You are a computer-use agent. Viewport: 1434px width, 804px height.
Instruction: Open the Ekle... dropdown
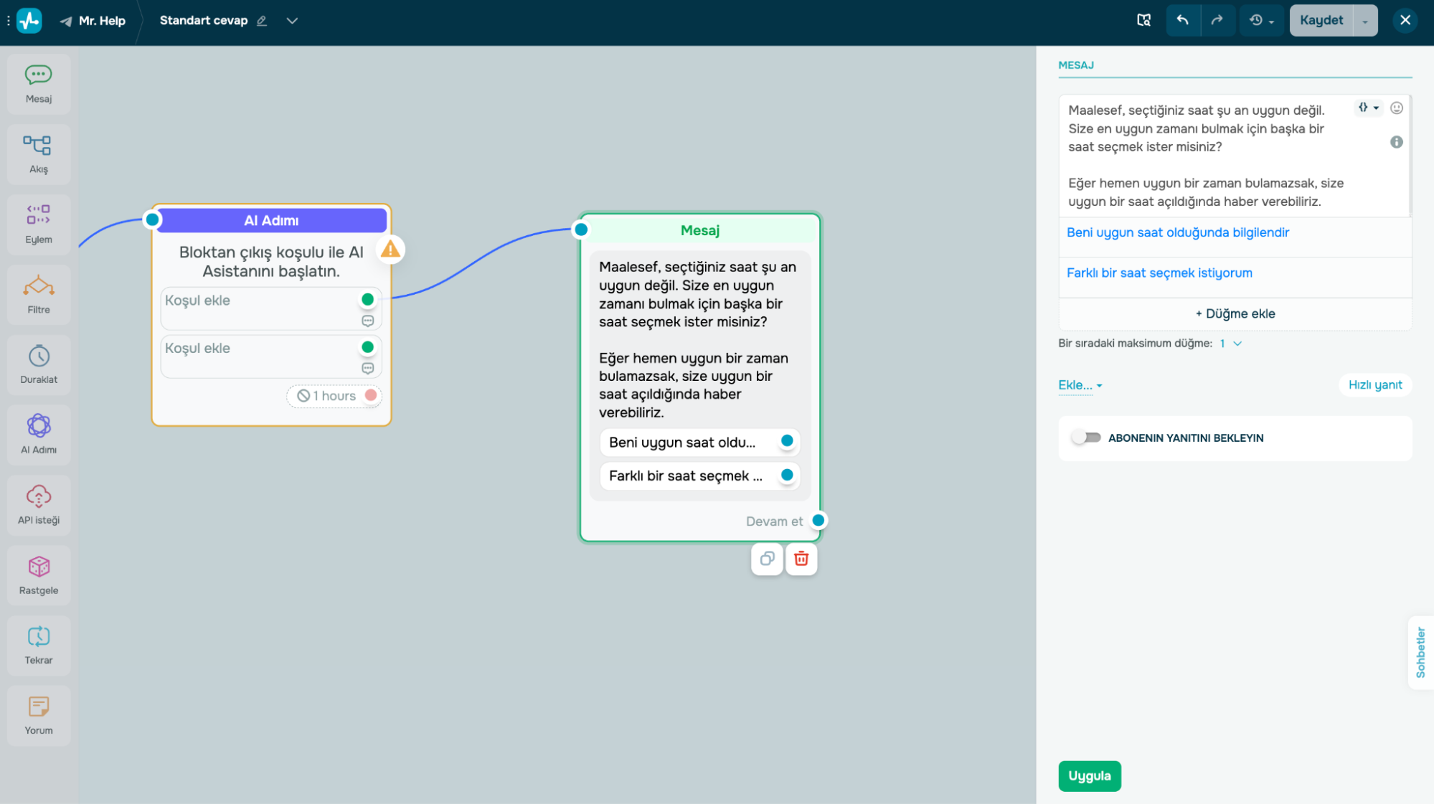point(1080,385)
